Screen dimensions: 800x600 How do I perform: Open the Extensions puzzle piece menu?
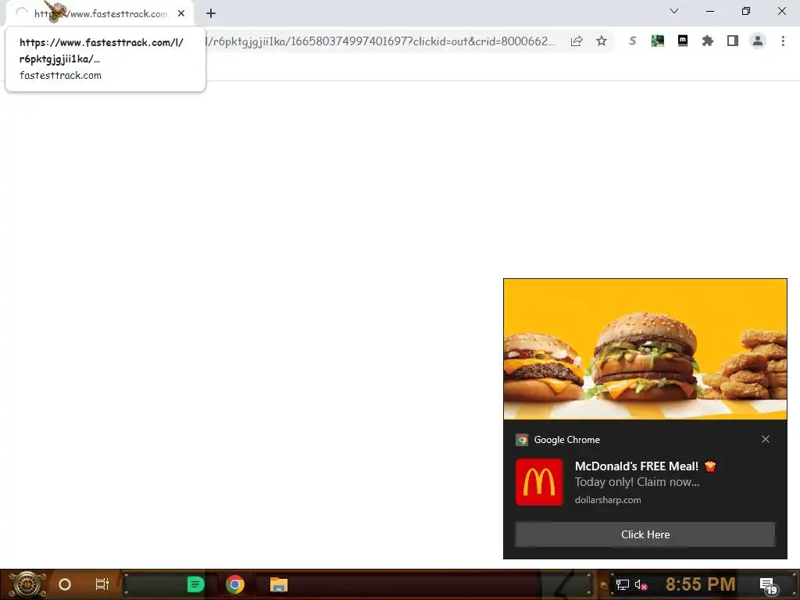tap(708, 41)
